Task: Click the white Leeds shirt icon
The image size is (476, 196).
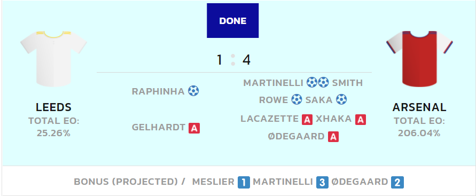Action: point(53,59)
